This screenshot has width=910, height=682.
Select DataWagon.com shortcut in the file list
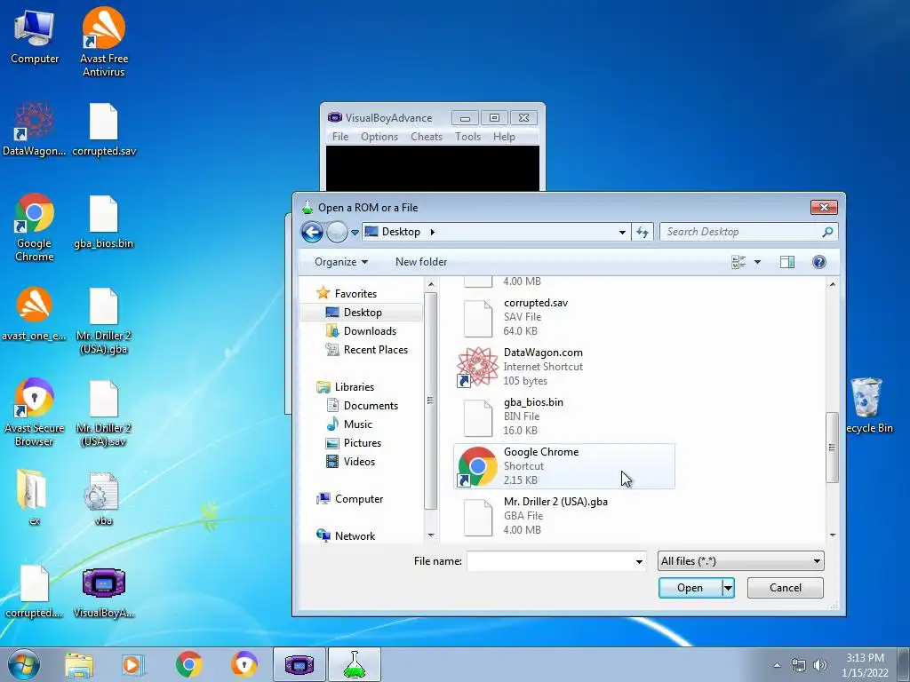563,367
